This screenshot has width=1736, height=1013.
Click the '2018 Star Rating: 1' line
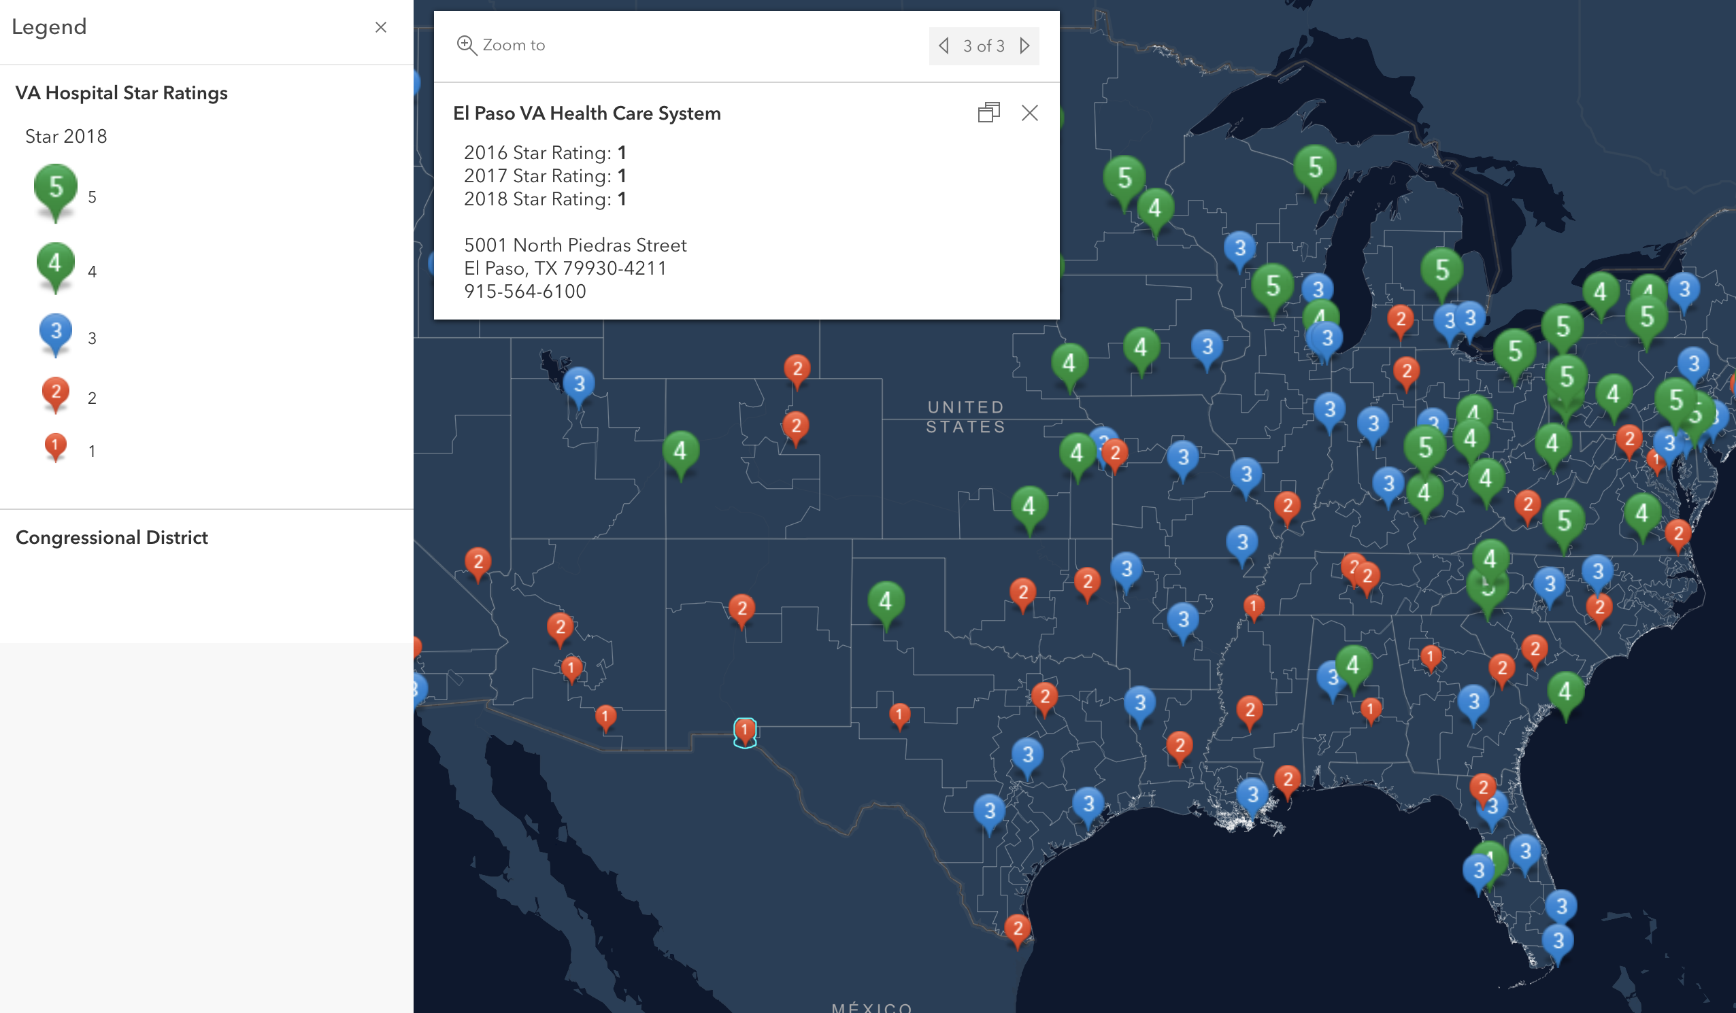coord(545,199)
